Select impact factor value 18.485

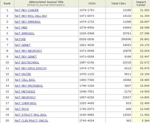pos(145,80)
